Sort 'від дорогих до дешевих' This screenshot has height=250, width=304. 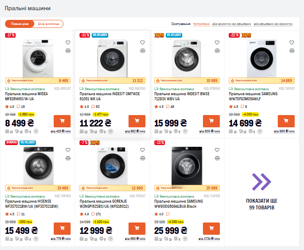[232, 24]
